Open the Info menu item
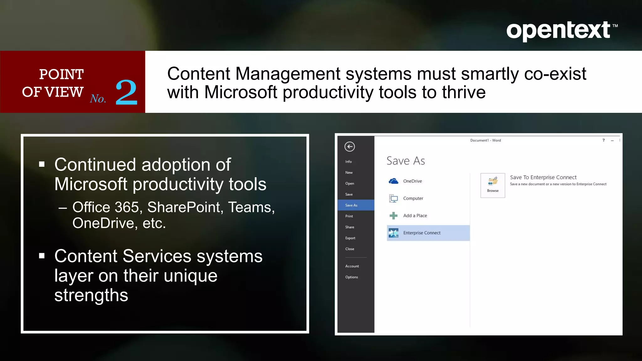The width and height of the screenshot is (642, 361). click(349, 162)
